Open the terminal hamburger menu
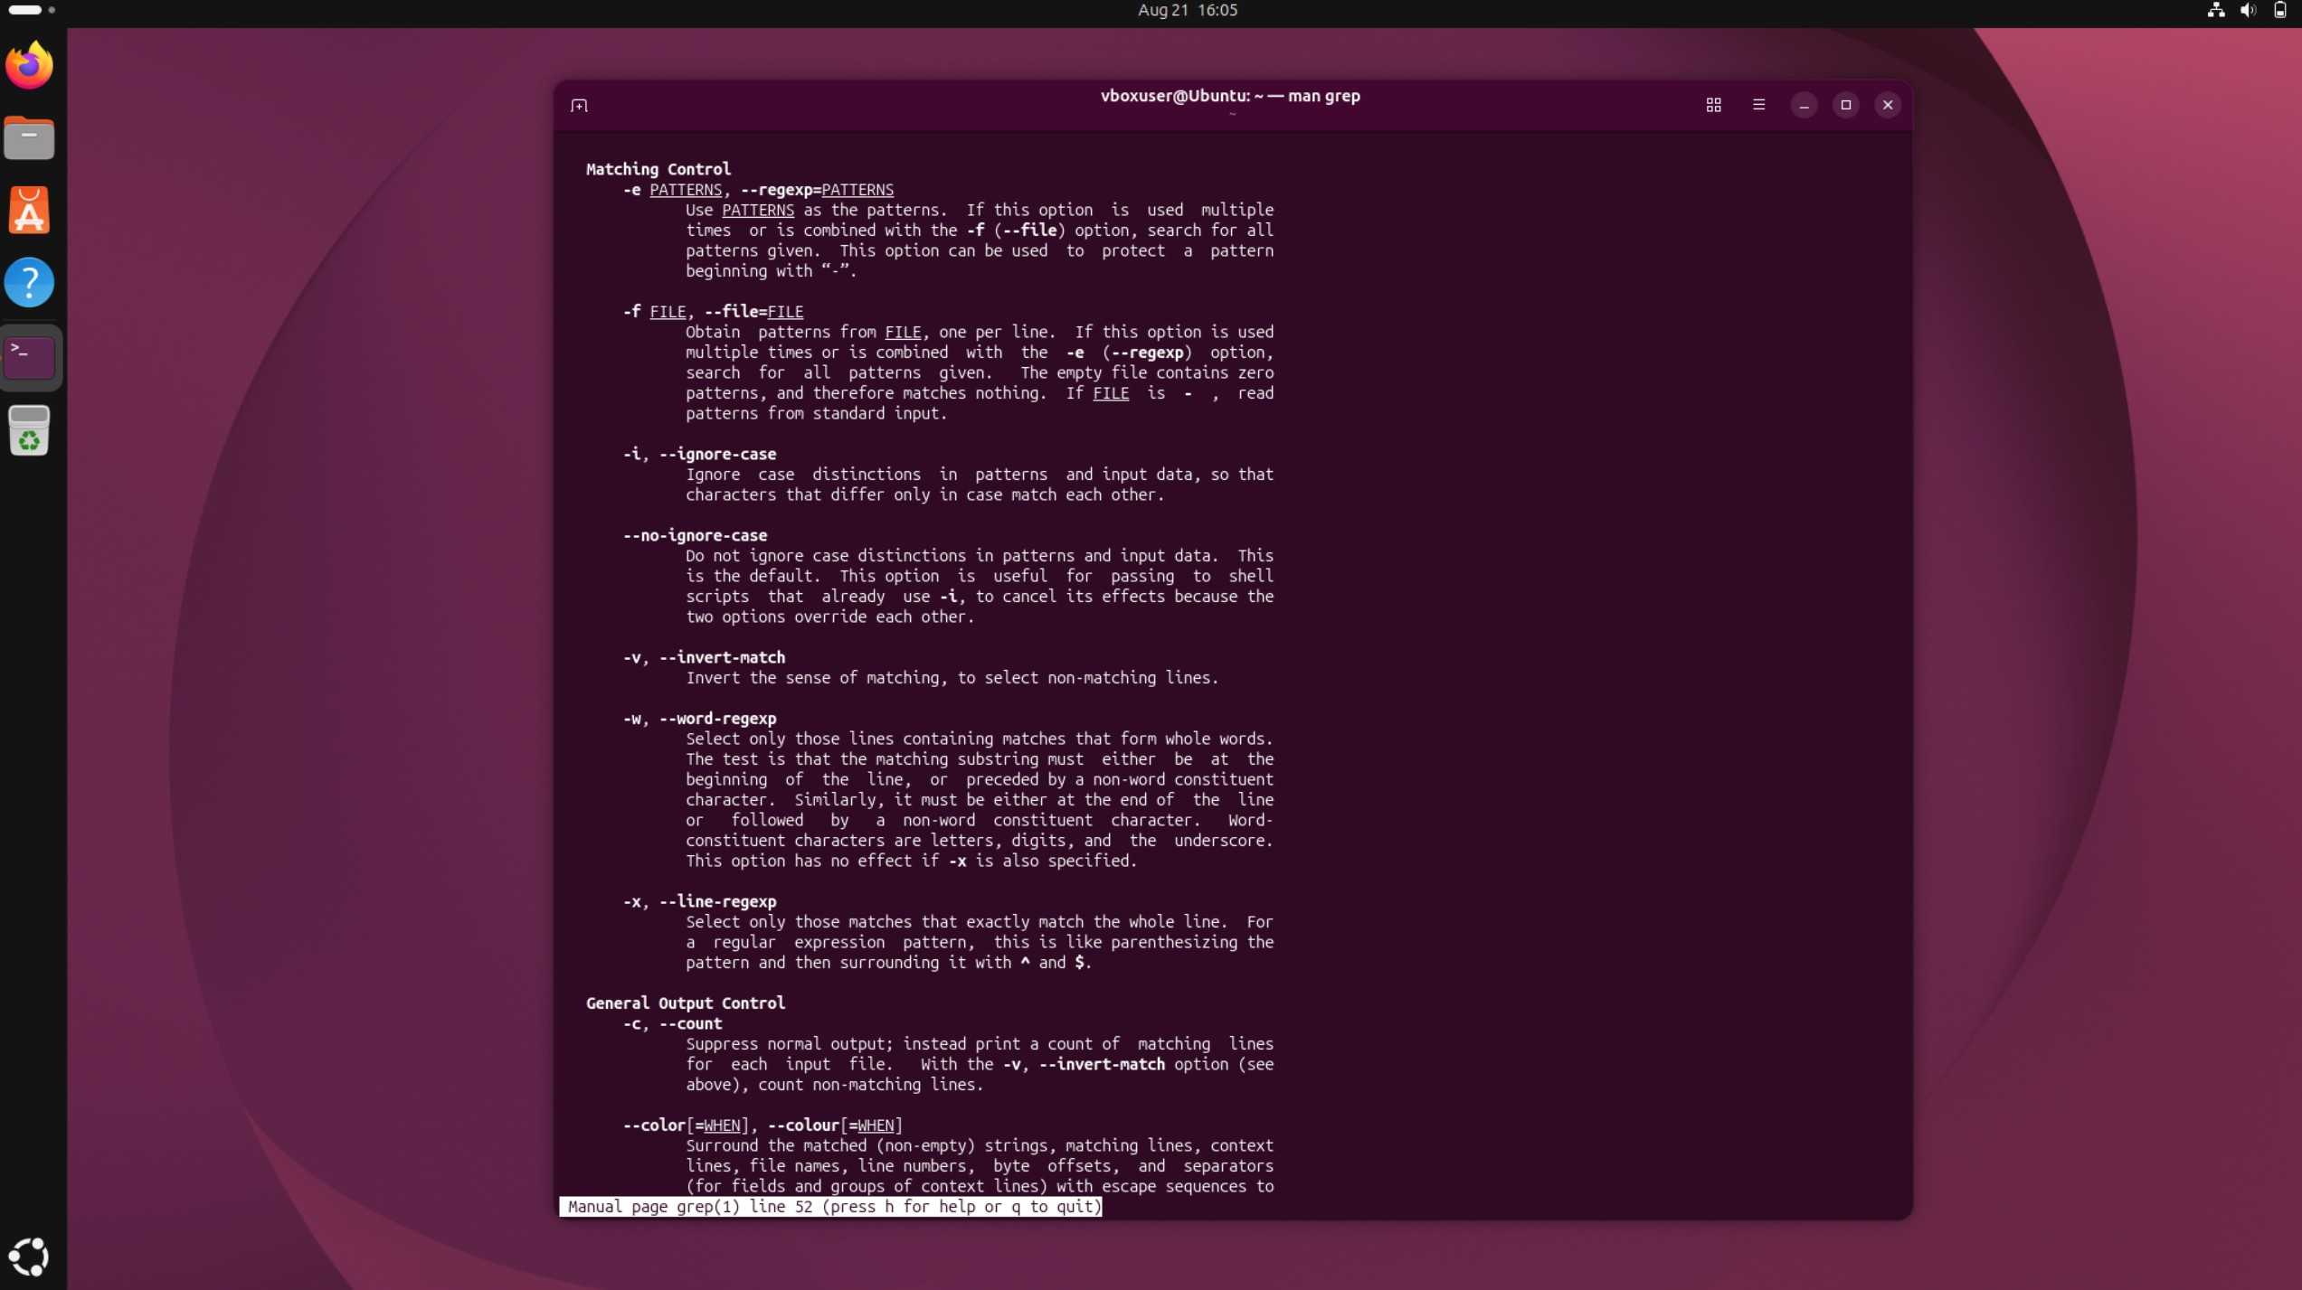Viewport: 2302px width, 1290px height. point(1758,105)
